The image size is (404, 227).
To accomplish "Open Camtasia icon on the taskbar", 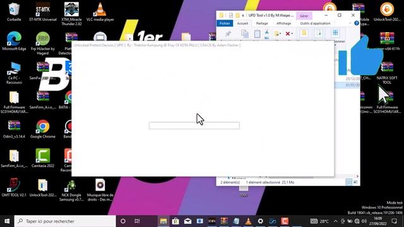I will coord(285,221).
